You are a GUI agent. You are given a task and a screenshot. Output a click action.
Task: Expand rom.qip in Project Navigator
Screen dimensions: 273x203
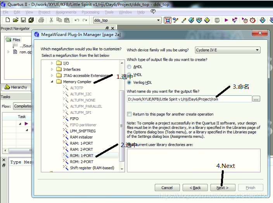pyautogui.click(x=9, y=52)
